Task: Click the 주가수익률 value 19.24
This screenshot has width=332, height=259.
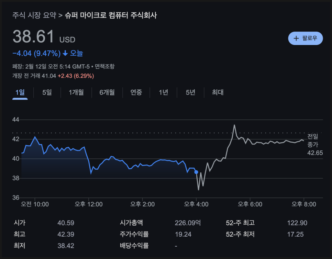Action: tap(183, 234)
